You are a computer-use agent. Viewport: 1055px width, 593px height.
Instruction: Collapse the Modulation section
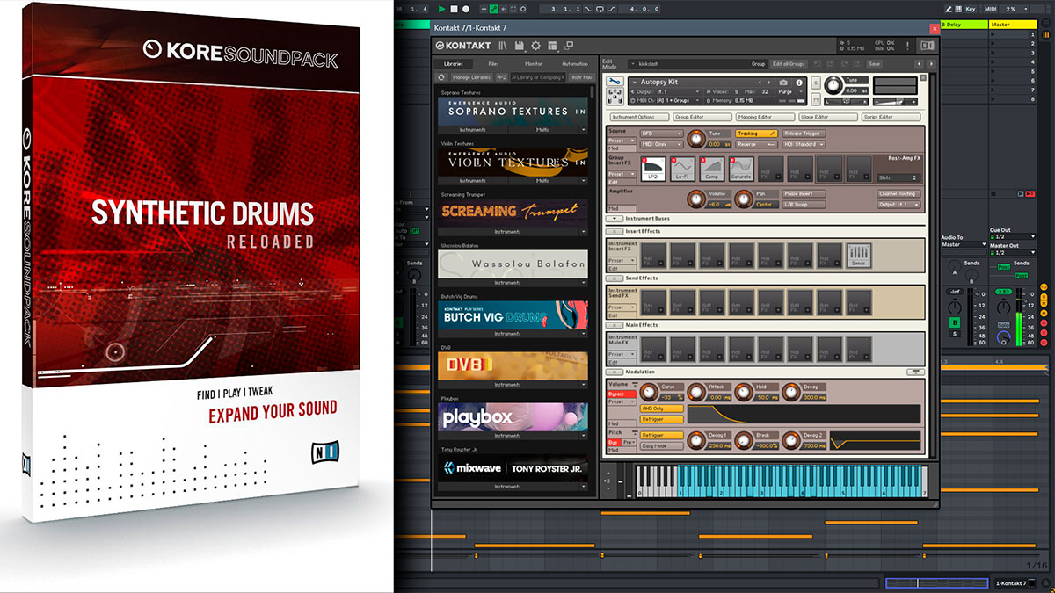coord(614,372)
